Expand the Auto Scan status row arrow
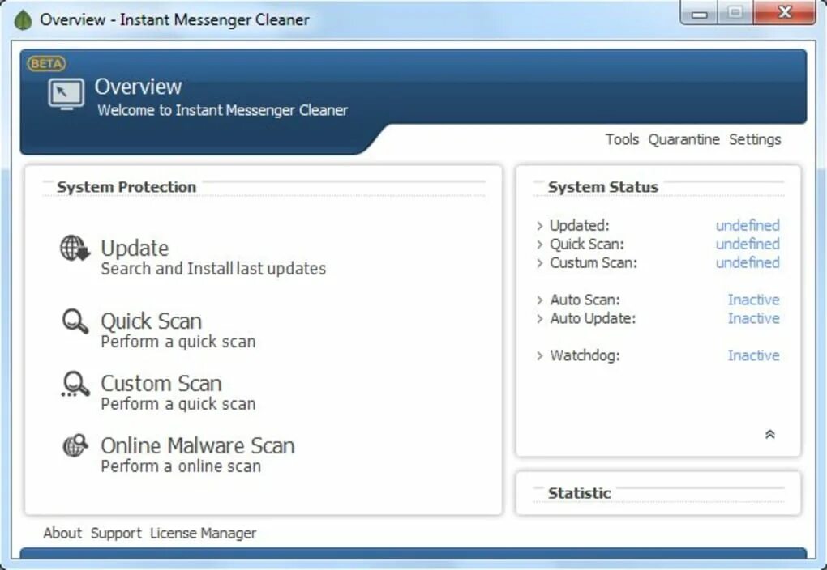827x570 pixels. (539, 300)
